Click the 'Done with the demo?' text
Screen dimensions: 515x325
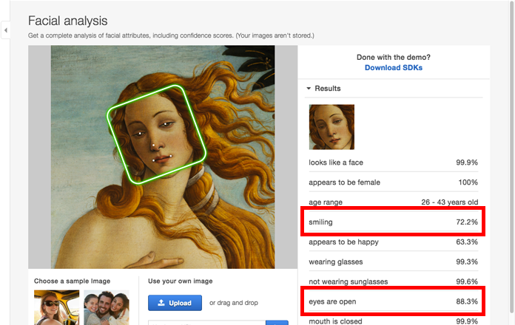tap(394, 57)
